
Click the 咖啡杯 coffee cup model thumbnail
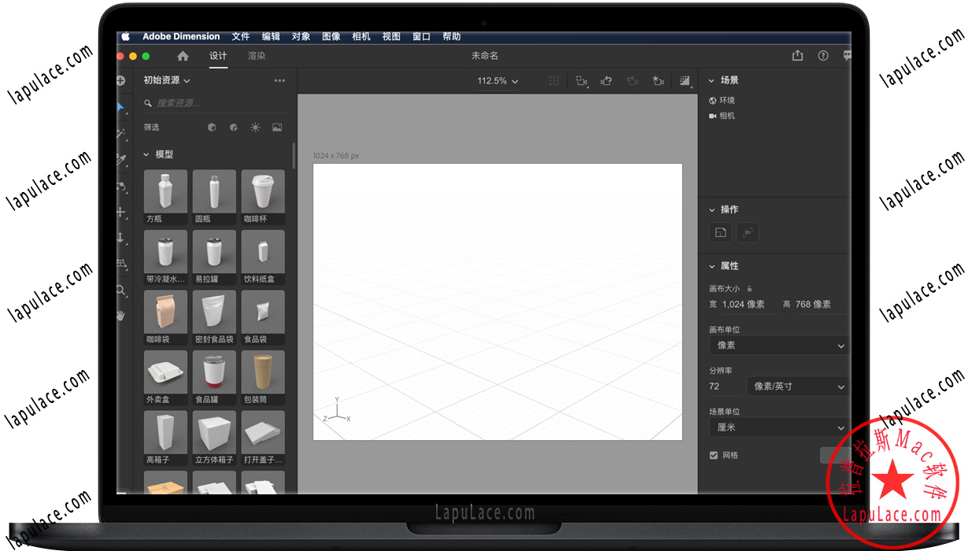pos(262,190)
